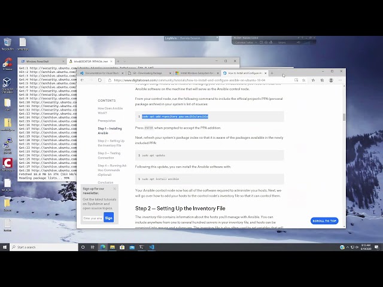
Task: Open Oracle VM VirtualBox desktop icon
Action: [x=7, y=86]
